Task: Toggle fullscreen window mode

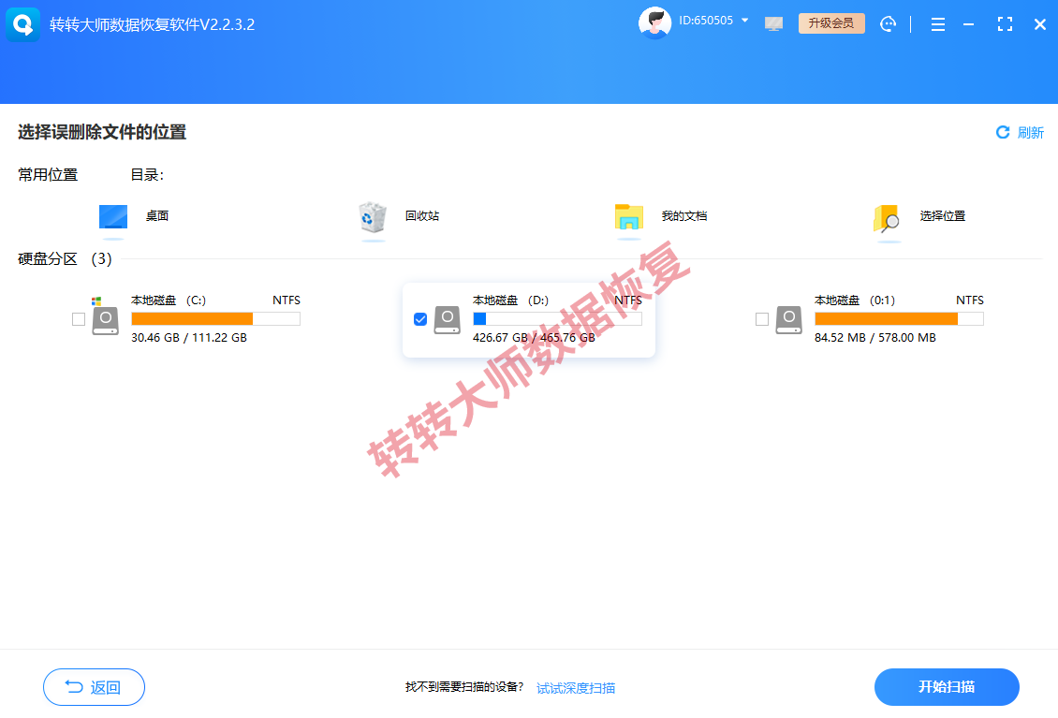Action: pos(1005,24)
